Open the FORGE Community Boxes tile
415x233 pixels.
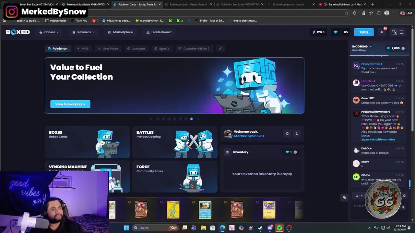pos(175,177)
